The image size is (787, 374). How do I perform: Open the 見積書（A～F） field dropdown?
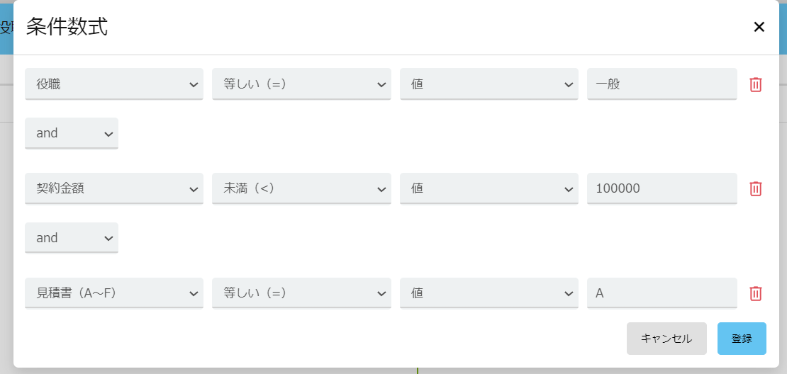pos(113,293)
